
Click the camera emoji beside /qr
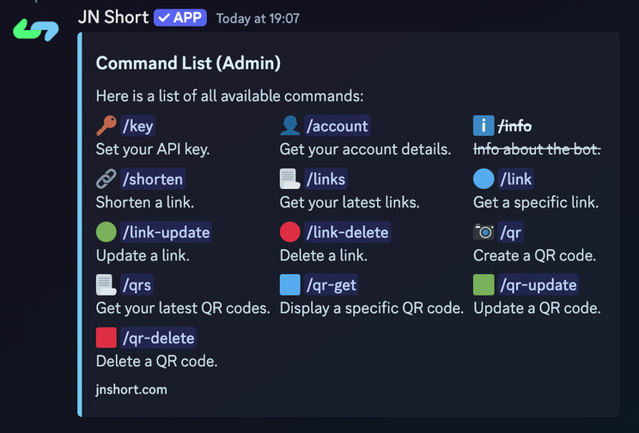484,232
